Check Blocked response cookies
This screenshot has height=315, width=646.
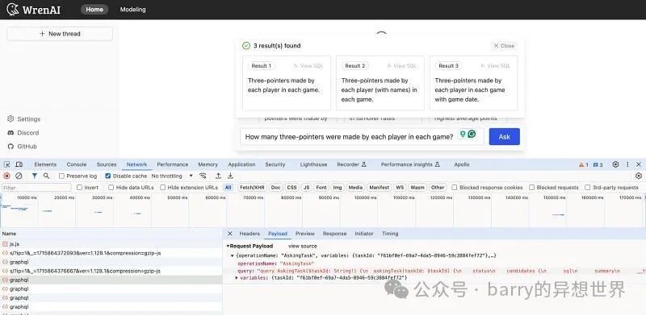pos(455,188)
